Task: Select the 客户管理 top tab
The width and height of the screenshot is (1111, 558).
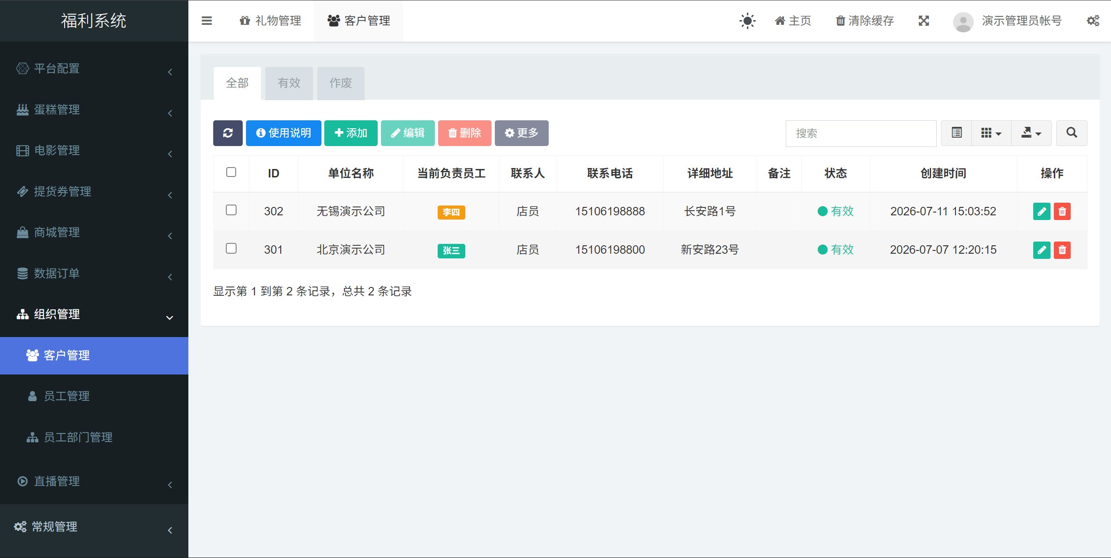Action: [x=358, y=21]
